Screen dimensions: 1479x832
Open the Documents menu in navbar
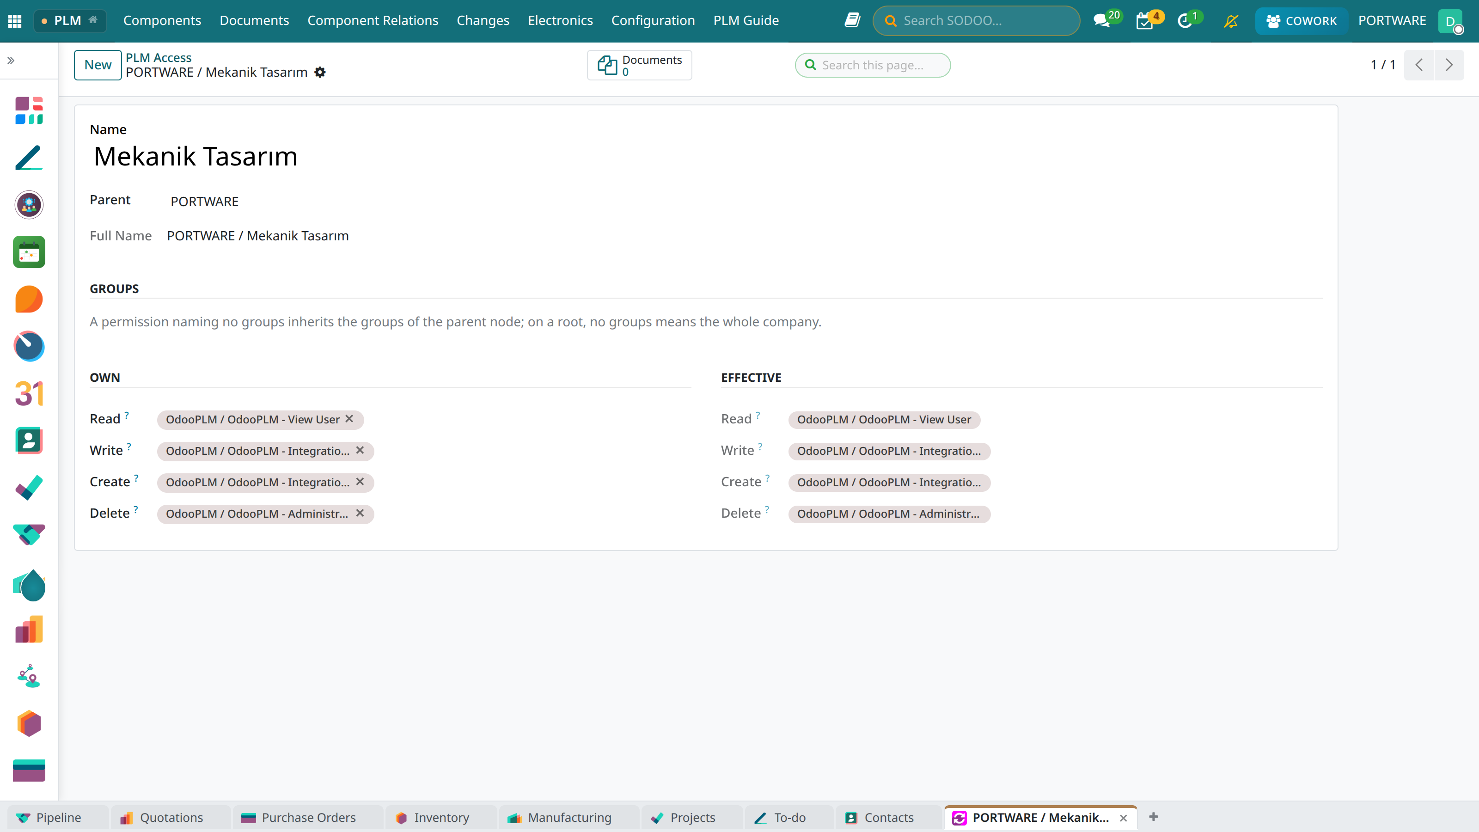254,21
